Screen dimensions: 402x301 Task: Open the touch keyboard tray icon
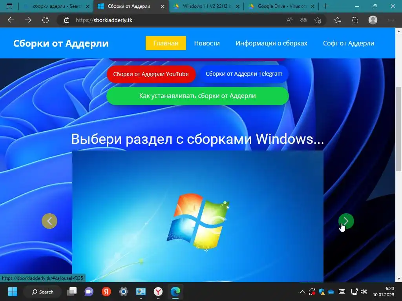[x=342, y=292]
